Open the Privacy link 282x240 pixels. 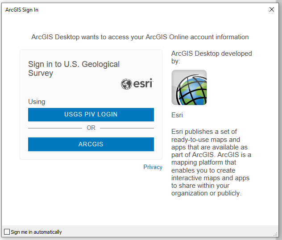click(153, 167)
